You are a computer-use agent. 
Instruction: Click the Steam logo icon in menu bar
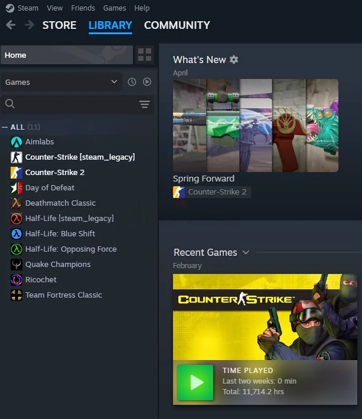point(10,8)
